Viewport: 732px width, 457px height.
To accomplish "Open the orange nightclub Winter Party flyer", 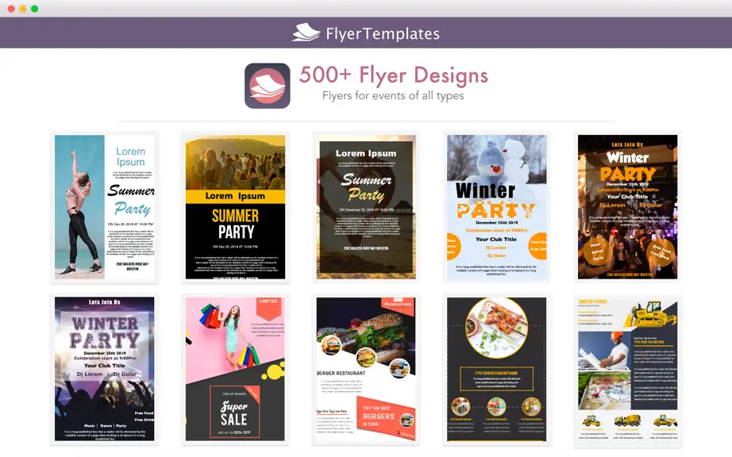I will [x=627, y=207].
